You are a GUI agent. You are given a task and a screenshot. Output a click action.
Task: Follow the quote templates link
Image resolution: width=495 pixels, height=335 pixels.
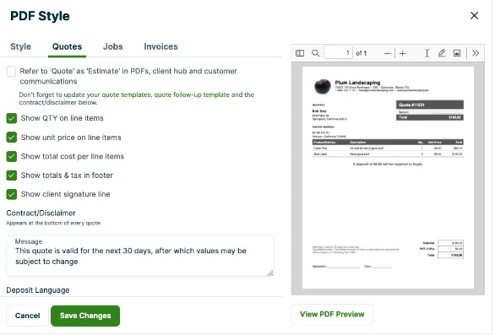point(126,95)
